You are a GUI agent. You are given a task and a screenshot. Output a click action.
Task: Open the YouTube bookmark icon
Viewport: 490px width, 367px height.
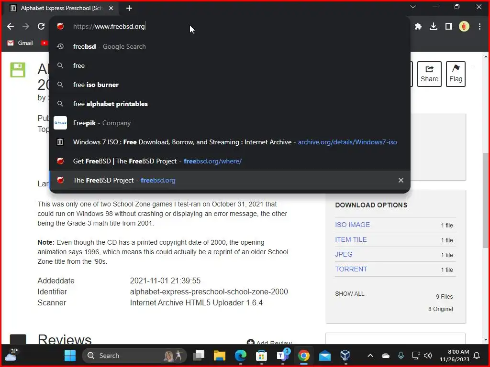(x=44, y=43)
